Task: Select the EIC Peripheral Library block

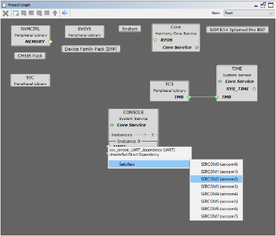Action: click(x=30, y=80)
